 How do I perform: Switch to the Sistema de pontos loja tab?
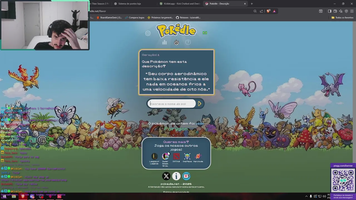click(x=134, y=4)
